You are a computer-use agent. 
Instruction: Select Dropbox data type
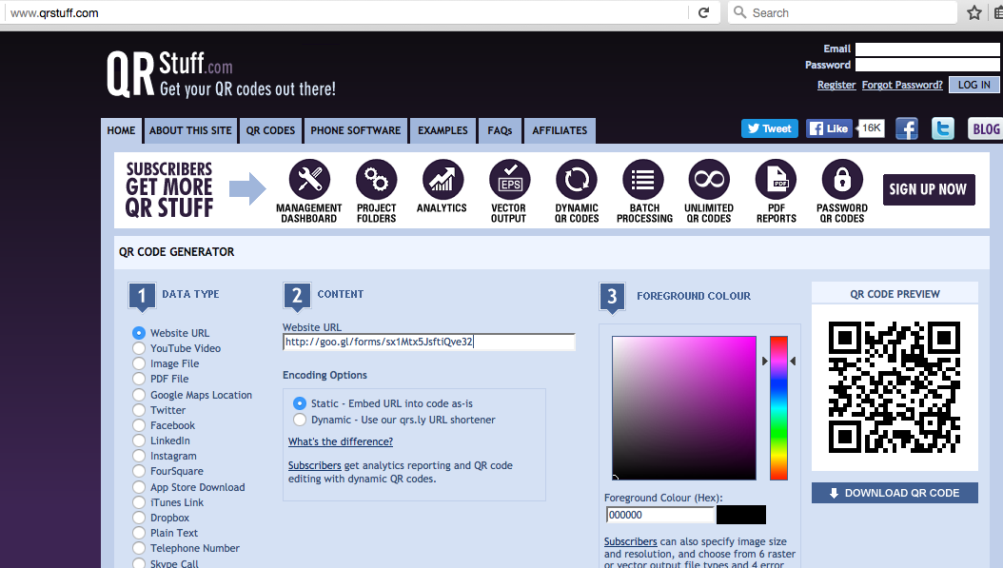click(x=139, y=518)
